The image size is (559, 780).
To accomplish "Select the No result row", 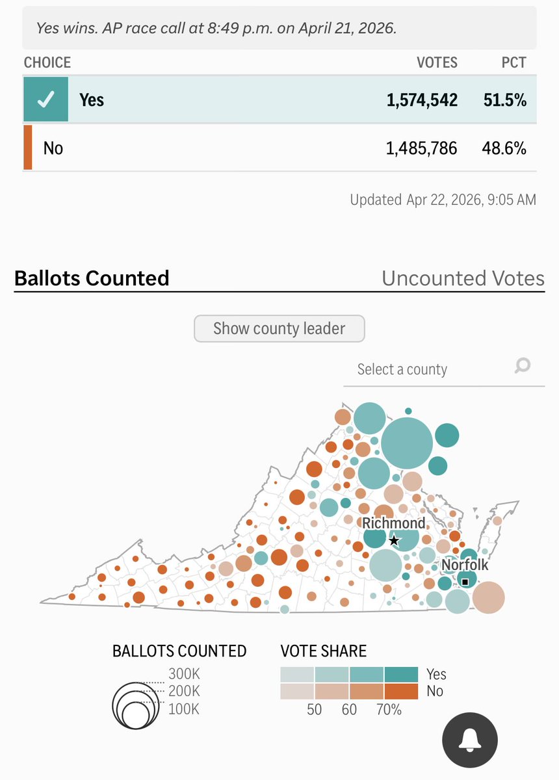I will 279,148.
